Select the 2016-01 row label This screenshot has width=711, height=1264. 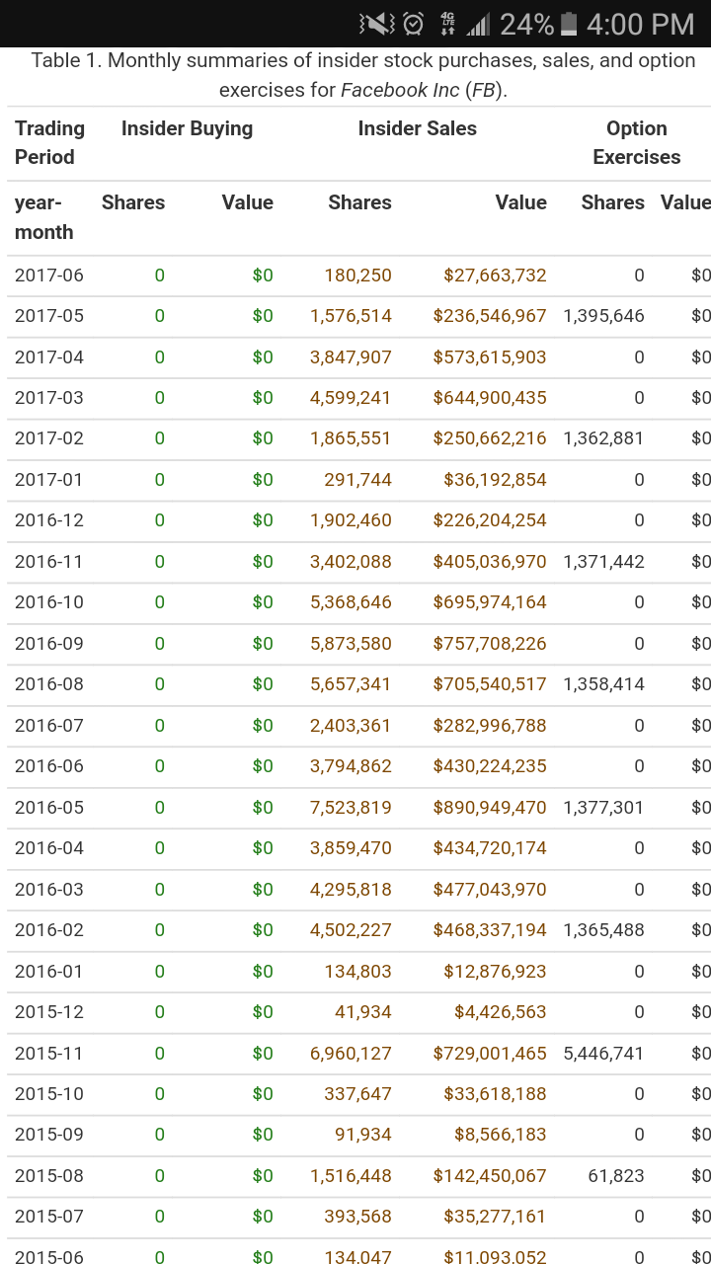49,972
